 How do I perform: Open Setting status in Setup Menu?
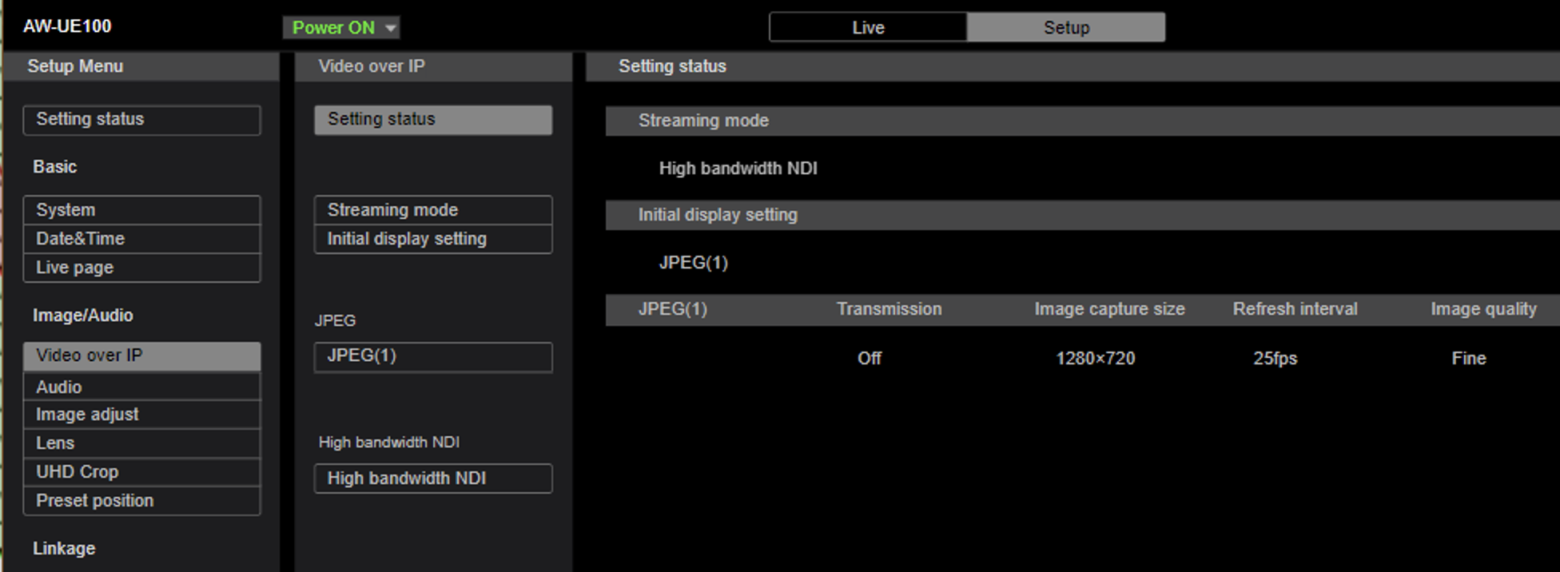point(141,120)
